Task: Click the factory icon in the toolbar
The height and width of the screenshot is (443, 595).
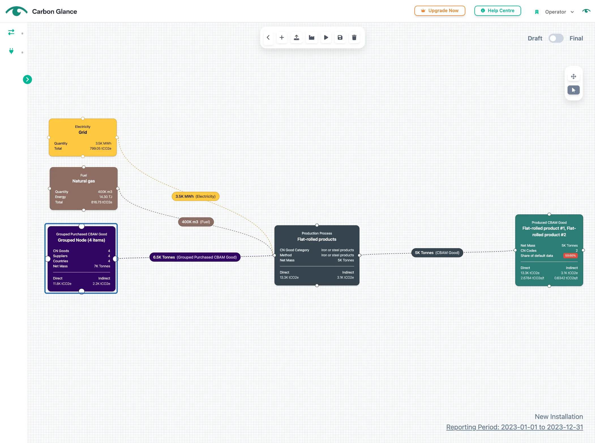Action: [x=311, y=38]
